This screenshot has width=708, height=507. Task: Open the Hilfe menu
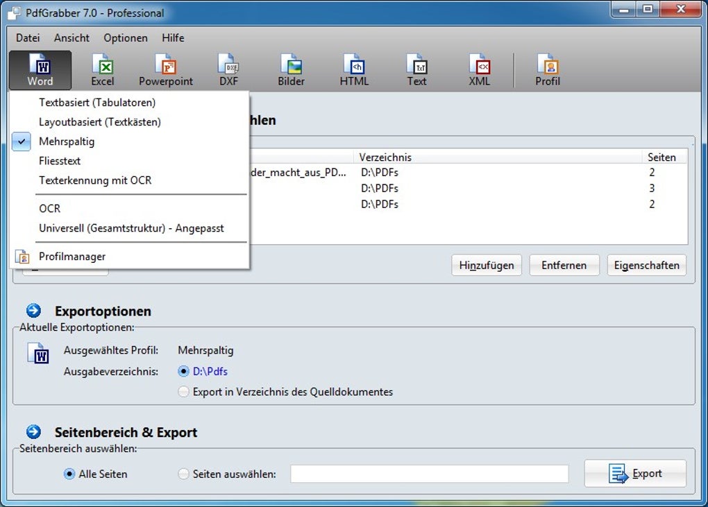click(x=173, y=38)
